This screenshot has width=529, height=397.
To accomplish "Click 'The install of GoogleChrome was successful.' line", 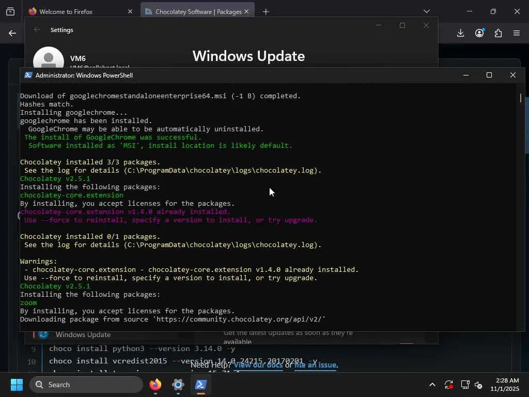I will pos(113,138).
